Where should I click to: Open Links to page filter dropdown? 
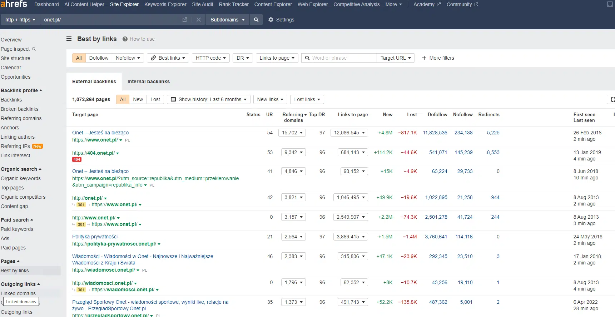pos(277,58)
